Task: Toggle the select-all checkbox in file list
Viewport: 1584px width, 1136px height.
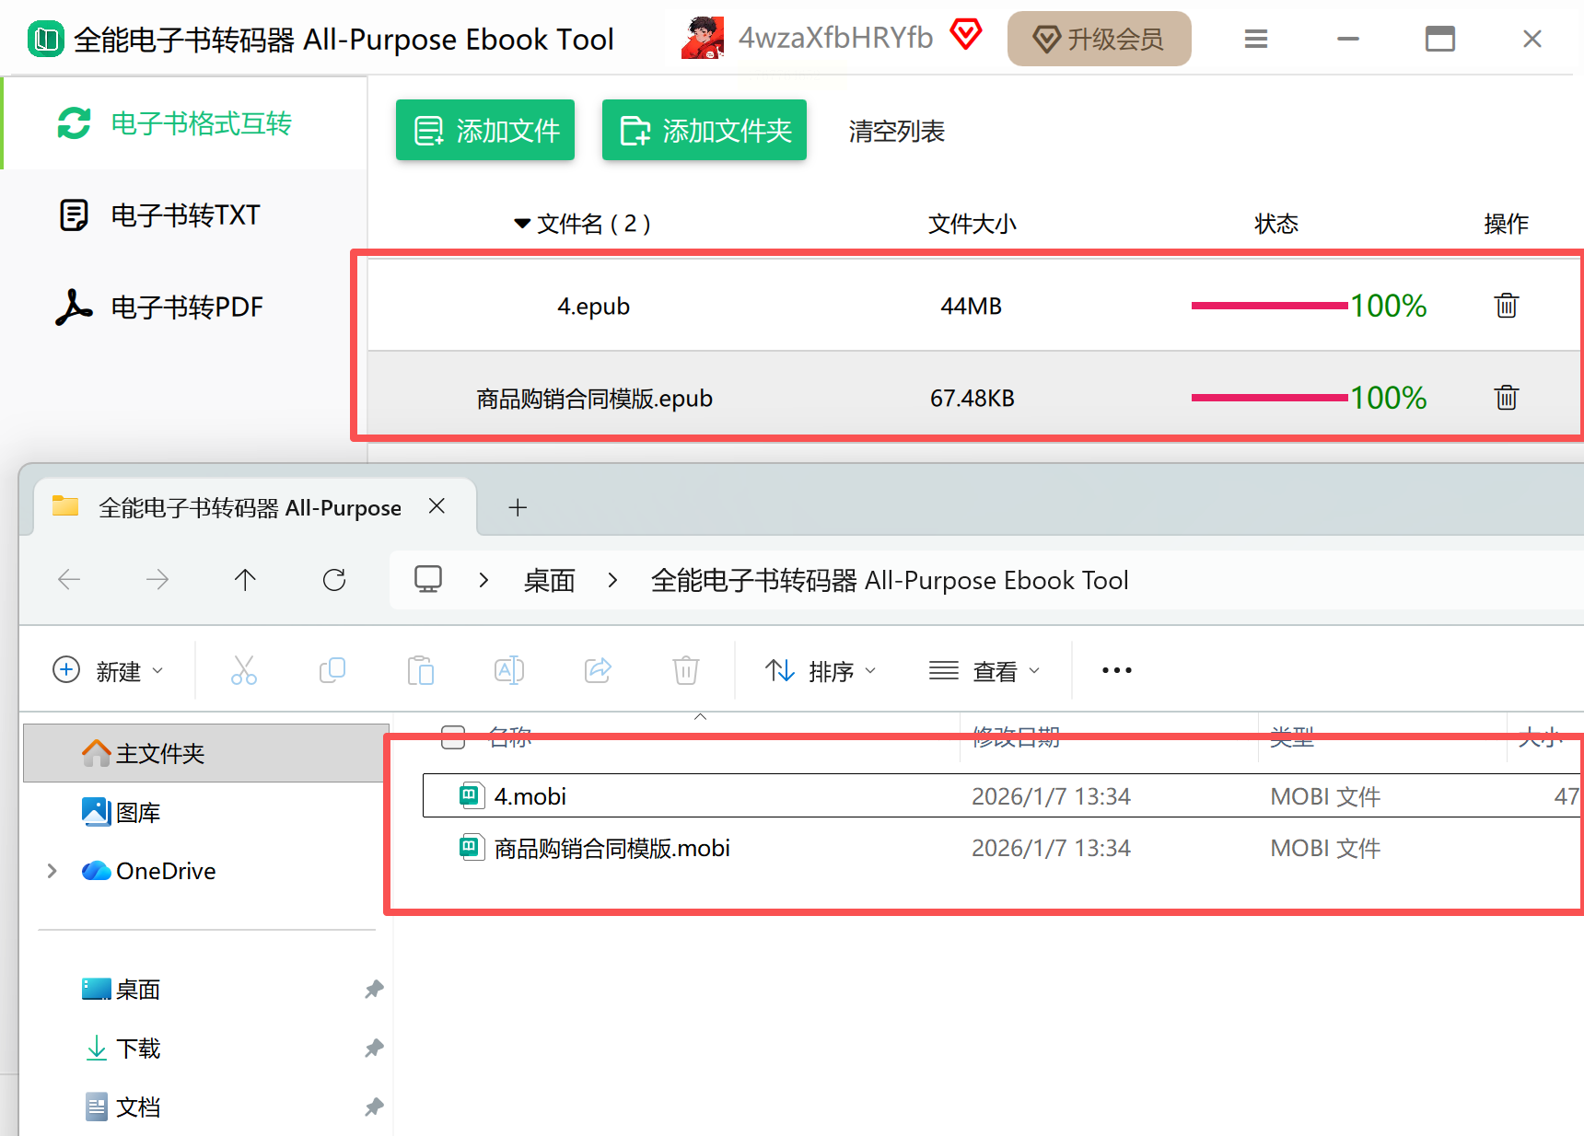Action: pos(453,737)
